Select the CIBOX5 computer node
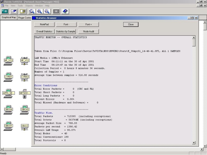 click(x=25, y=110)
